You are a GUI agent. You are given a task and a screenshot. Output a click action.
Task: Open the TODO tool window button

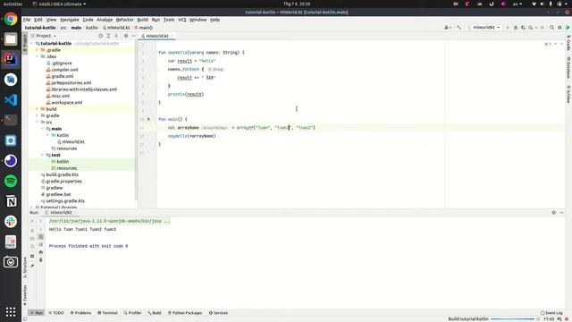coord(55,313)
